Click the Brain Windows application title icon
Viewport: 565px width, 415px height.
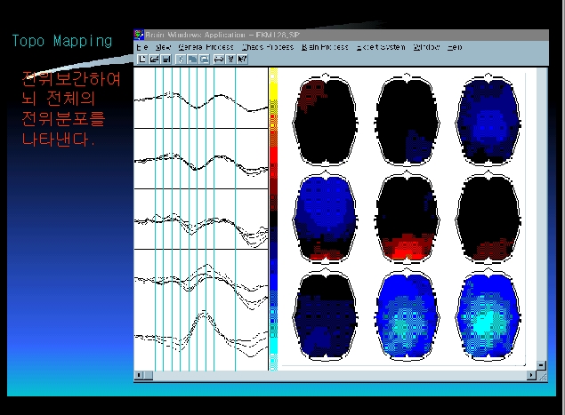click(x=139, y=35)
